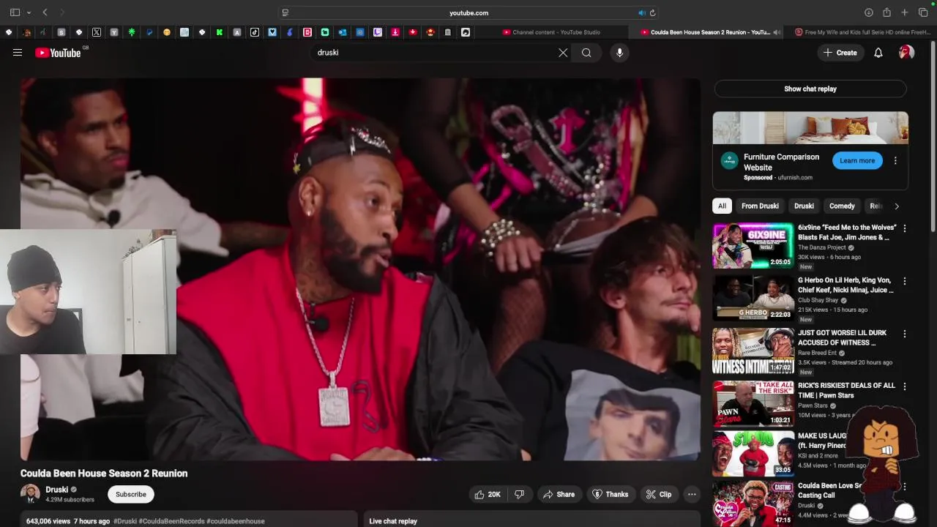
Task: Clear the search text with X
Action: point(563,53)
